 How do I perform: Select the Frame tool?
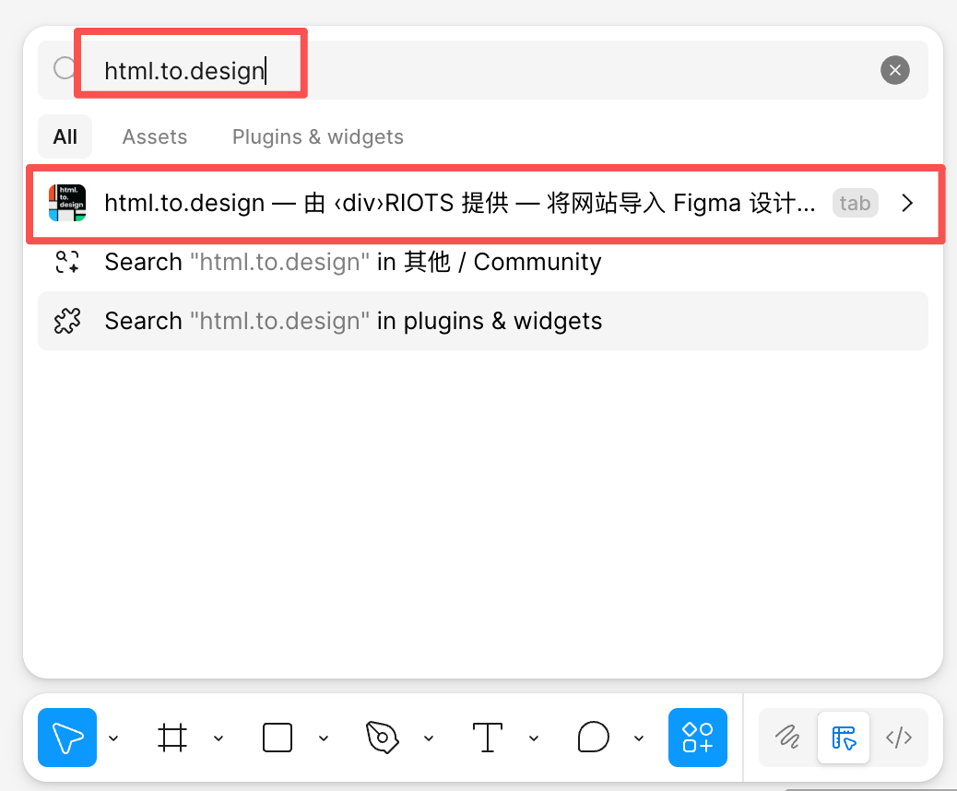172,738
